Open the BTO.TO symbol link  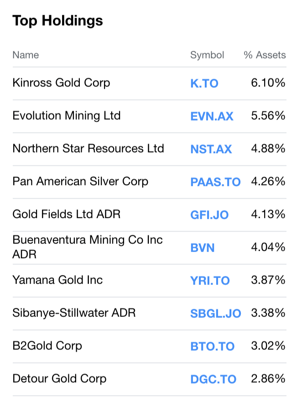pos(212,347)
